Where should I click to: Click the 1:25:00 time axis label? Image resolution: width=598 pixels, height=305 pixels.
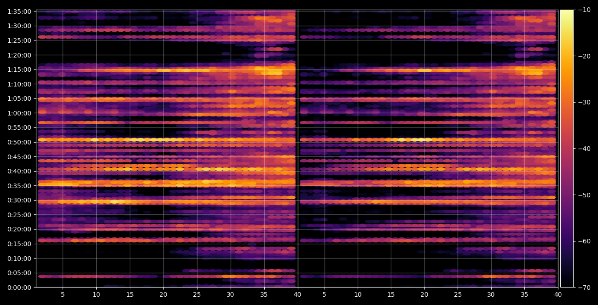[20, 40]
